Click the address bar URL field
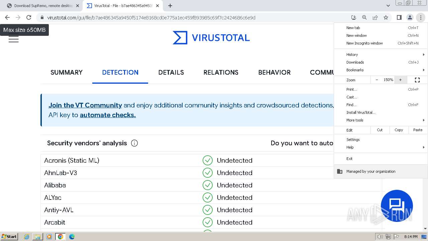428x241 pixels. [151, 17]
